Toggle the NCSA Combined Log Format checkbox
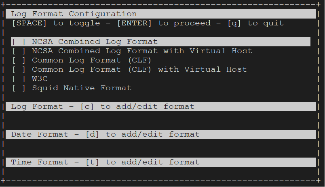This screenshot has height=187, width=325. 19,42
